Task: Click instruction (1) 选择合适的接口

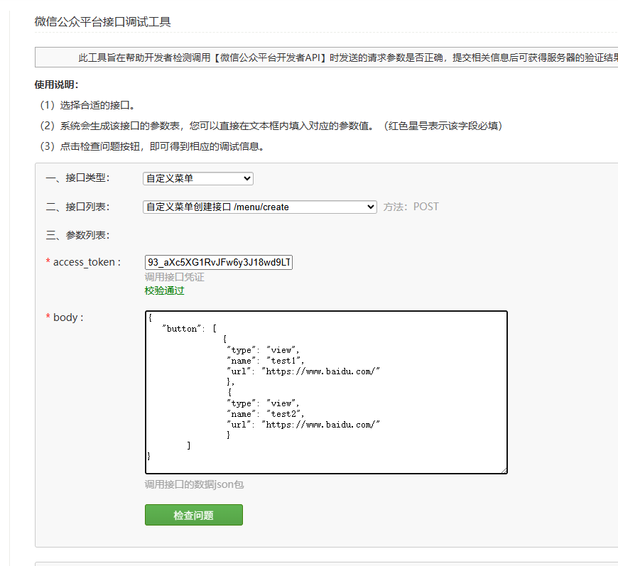Action: 87,105
